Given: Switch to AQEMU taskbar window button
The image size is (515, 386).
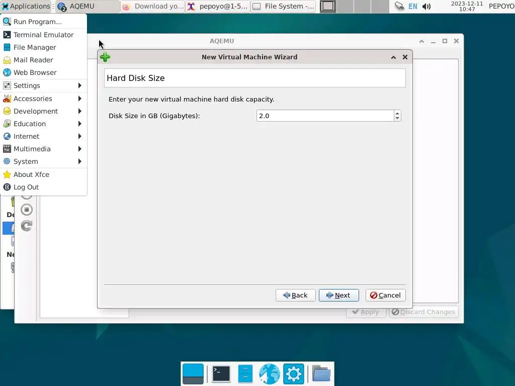Looking at the screenshot, I should pos(88,6).
